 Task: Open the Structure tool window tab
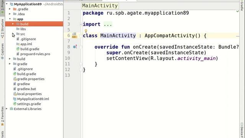[x=2, y=28]
